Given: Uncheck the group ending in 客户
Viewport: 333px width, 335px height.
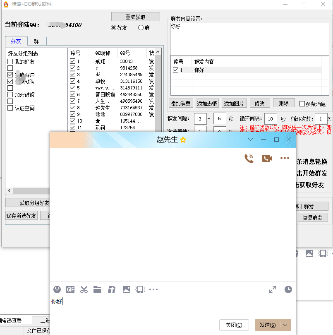Looking at the screenshot, I should tap(10, 75).
